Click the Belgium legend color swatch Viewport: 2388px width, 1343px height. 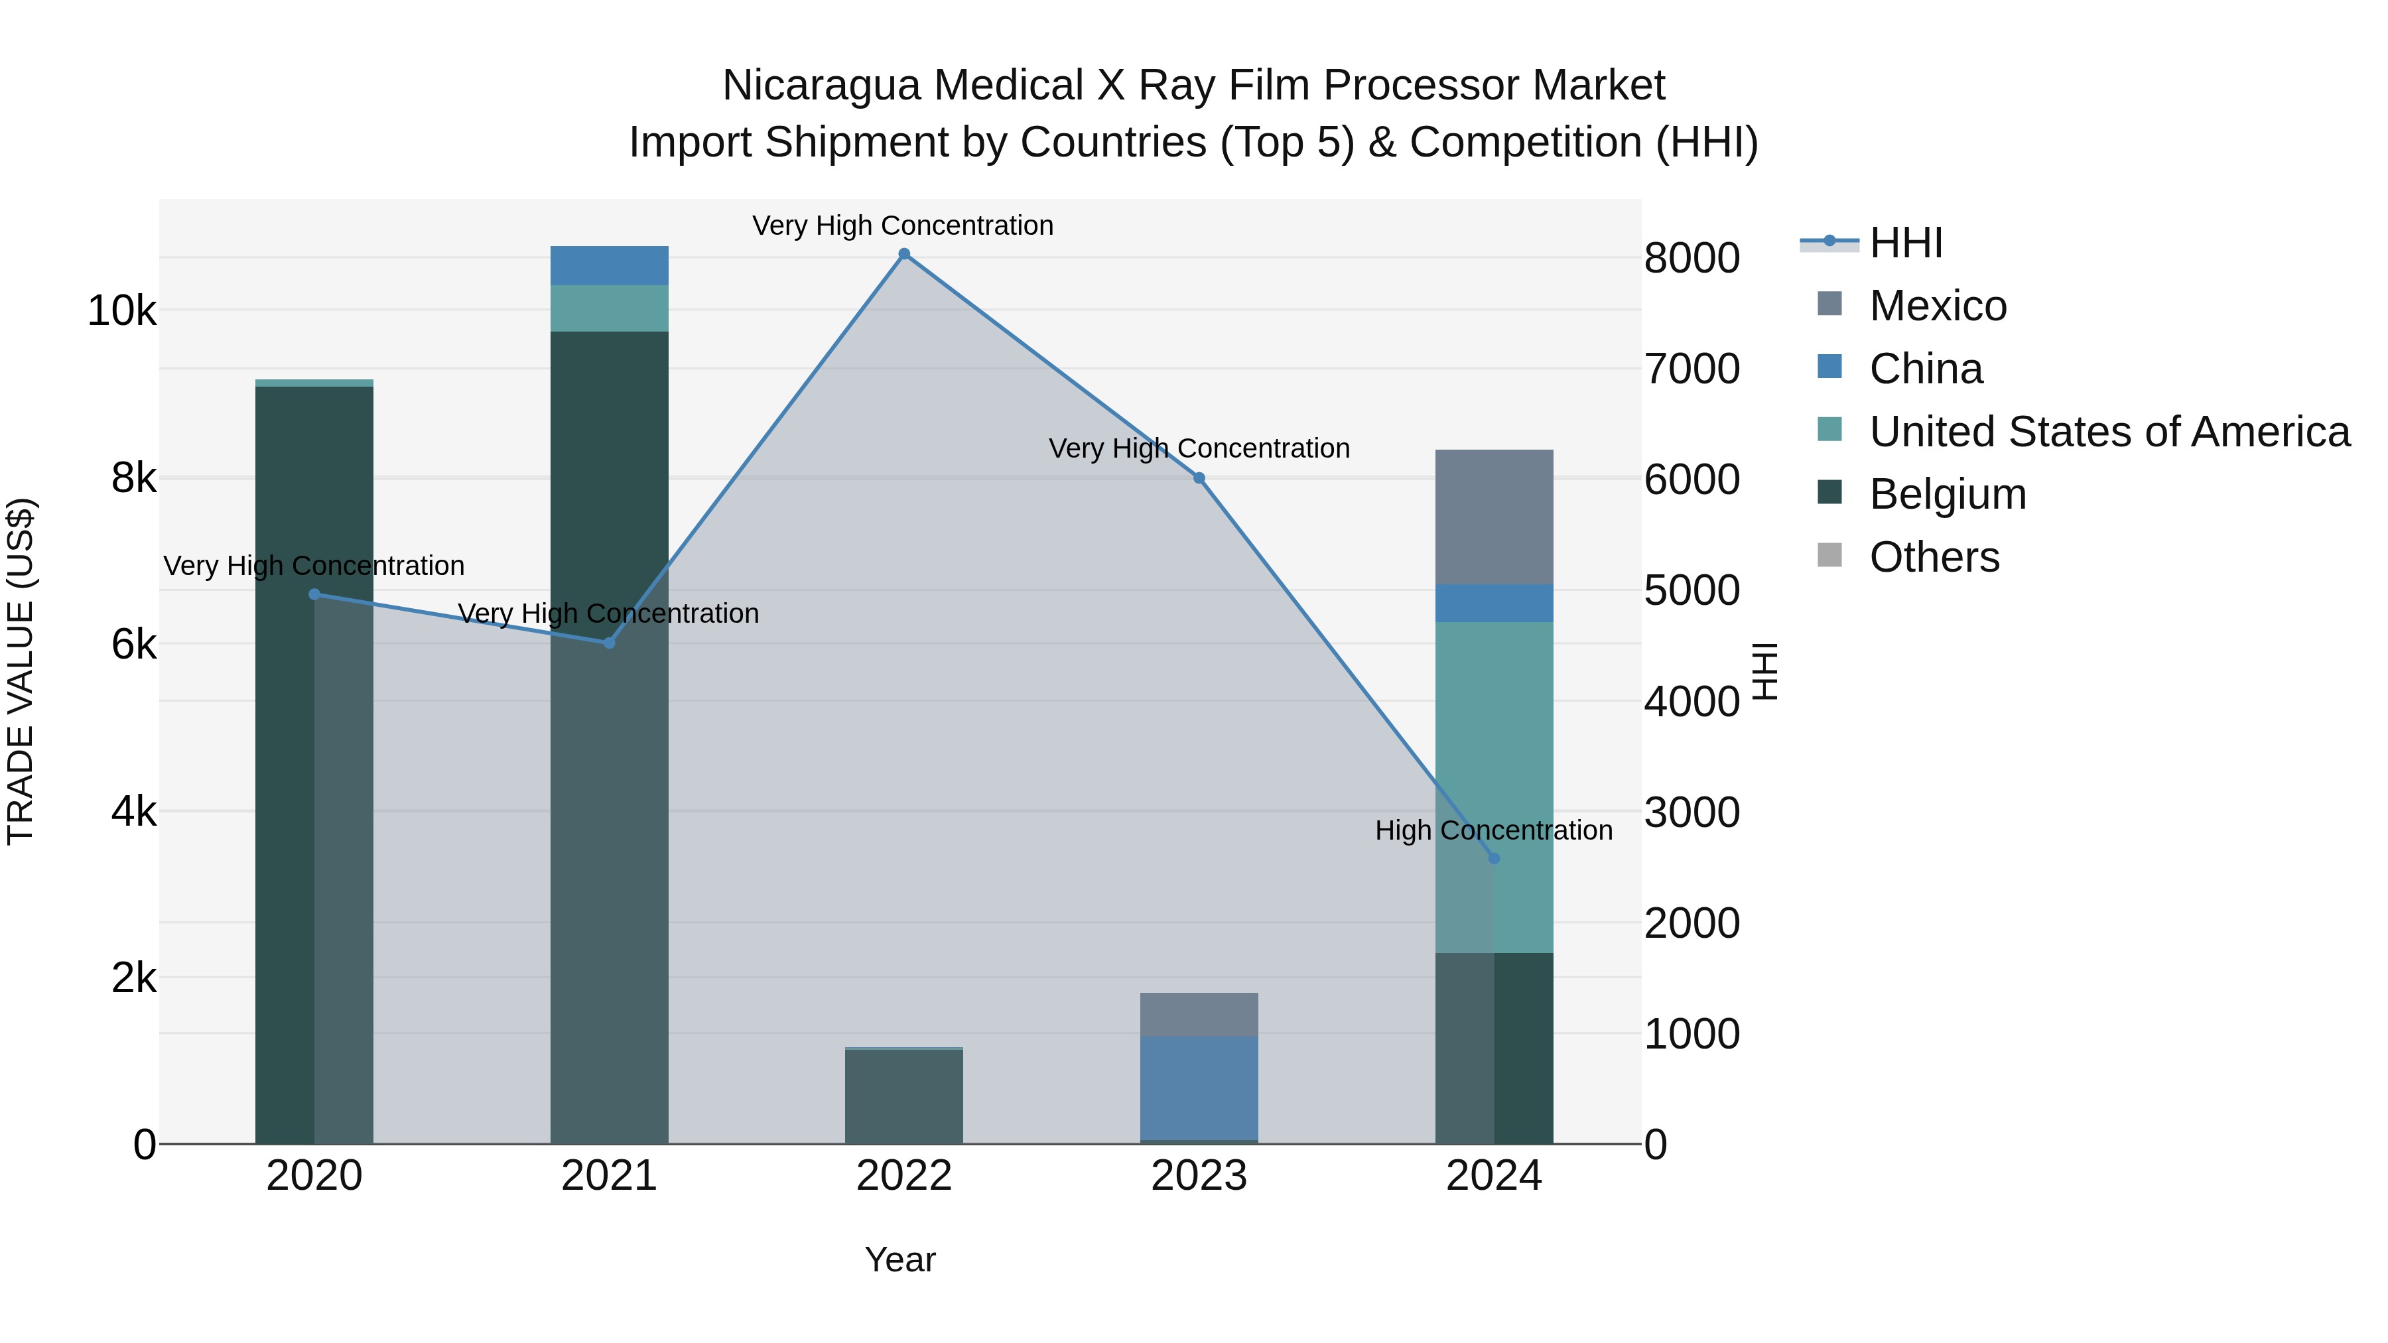coord(1830,492)
